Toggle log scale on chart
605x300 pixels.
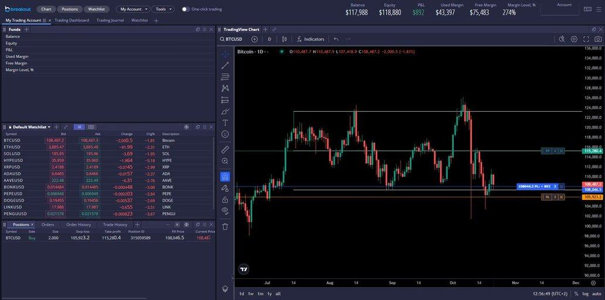pos(585,294)
